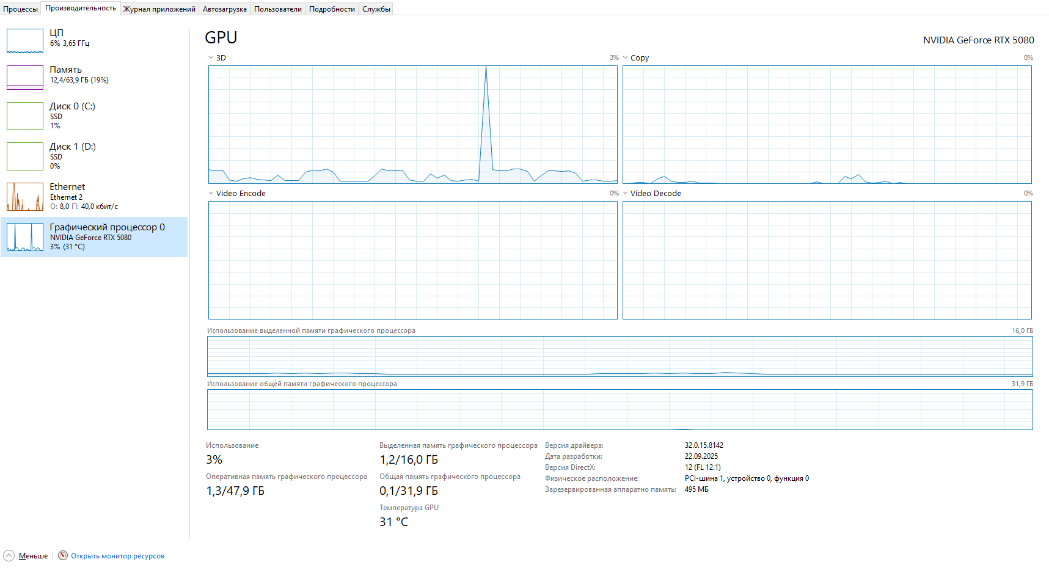Click the 16,0 ГБ maximum label above the dedicated memory graph
The width and height of the screenshot is (1049, 570).
pos(1022,331)
